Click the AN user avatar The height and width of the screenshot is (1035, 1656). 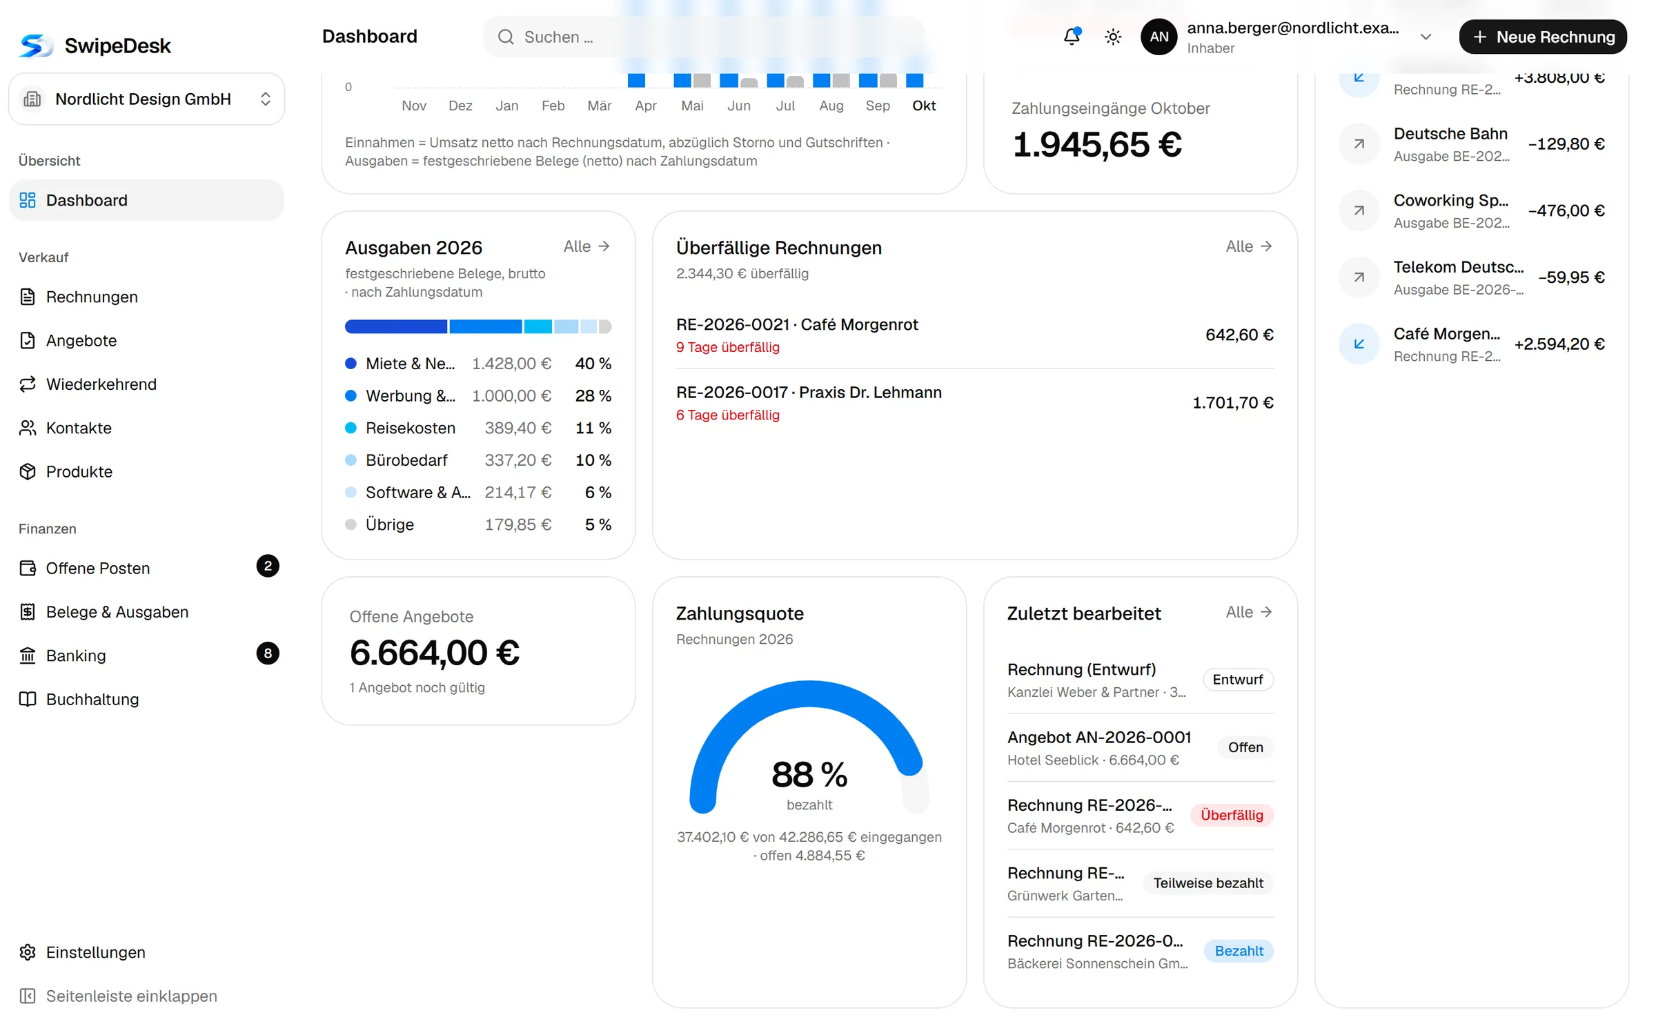click(x=1159, y=37)
